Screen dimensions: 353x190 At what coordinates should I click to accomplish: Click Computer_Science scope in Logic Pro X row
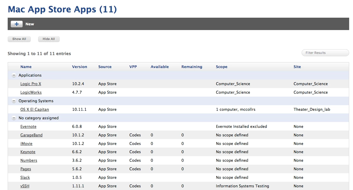[x=233, y=84]
